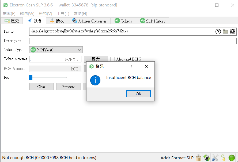
Task: Click the Preview button
Action: pyautogui.click(x=69, y=86)
